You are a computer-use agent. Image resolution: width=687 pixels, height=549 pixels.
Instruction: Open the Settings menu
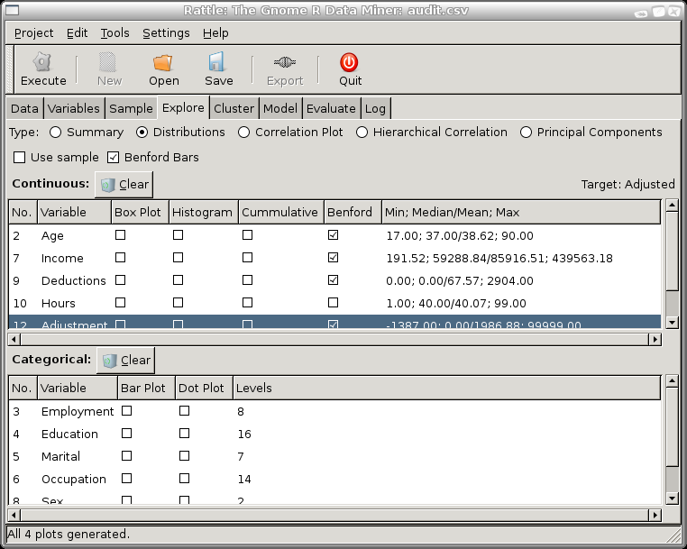pos(166,32)
